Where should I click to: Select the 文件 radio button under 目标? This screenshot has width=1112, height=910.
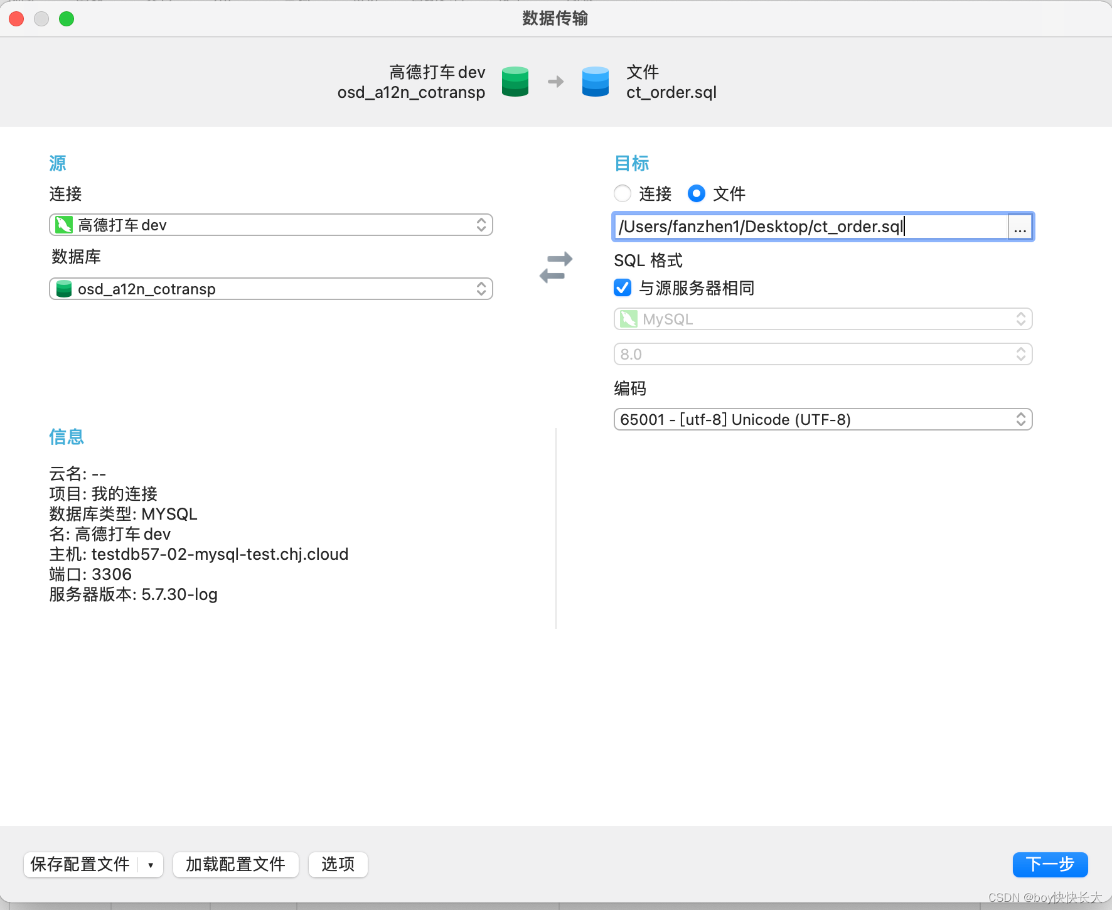pos(697,193)
